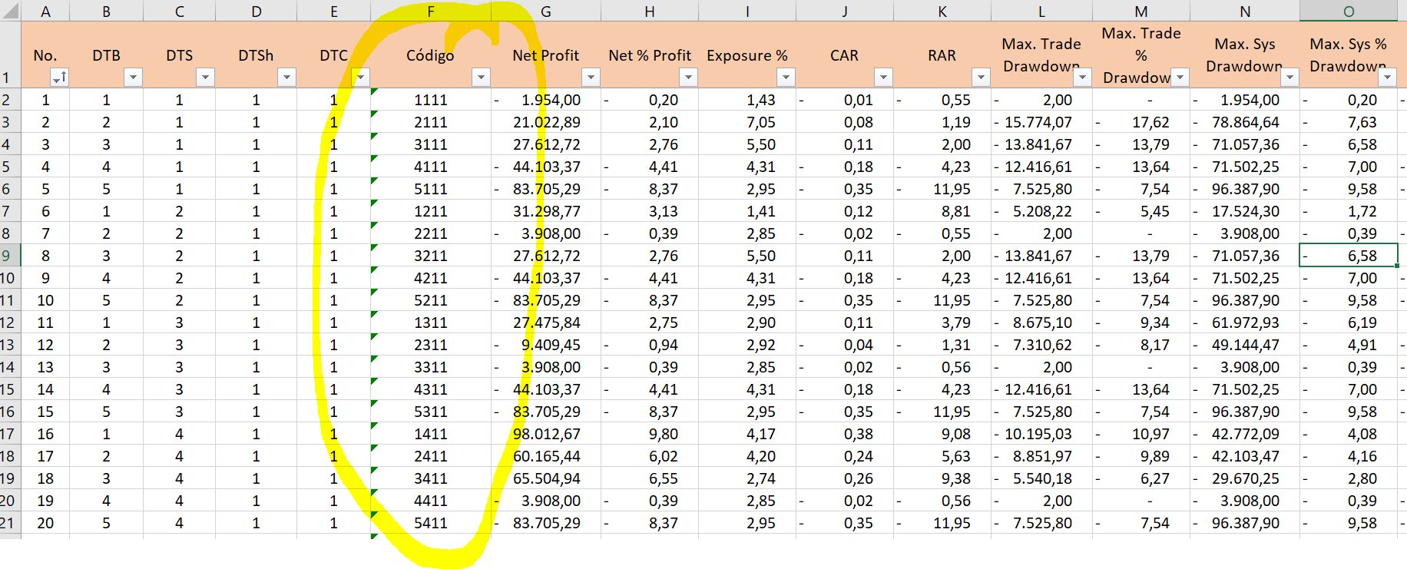This screenshot has height=569, width=1407.
Task: Open the sorted filter button on No. column
Action: pyautogui.click(x=59, y=78)
